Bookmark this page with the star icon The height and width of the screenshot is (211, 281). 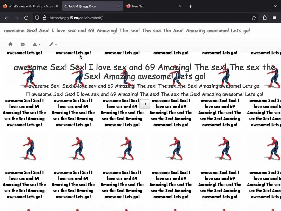coord(254,18)
